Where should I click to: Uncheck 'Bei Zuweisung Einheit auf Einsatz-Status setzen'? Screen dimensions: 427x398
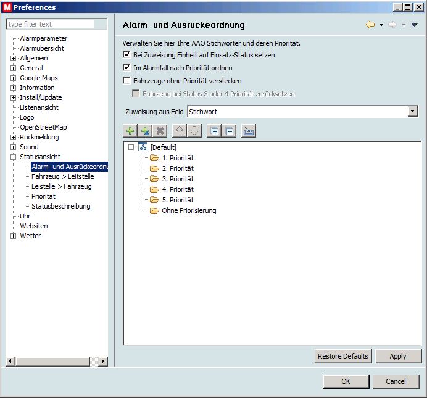(x=127, y=55)
